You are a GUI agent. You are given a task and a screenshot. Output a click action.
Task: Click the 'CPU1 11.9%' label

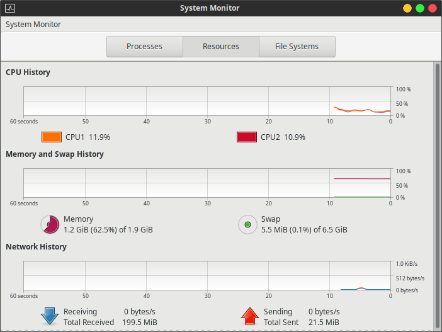click(x=88, y=137)
